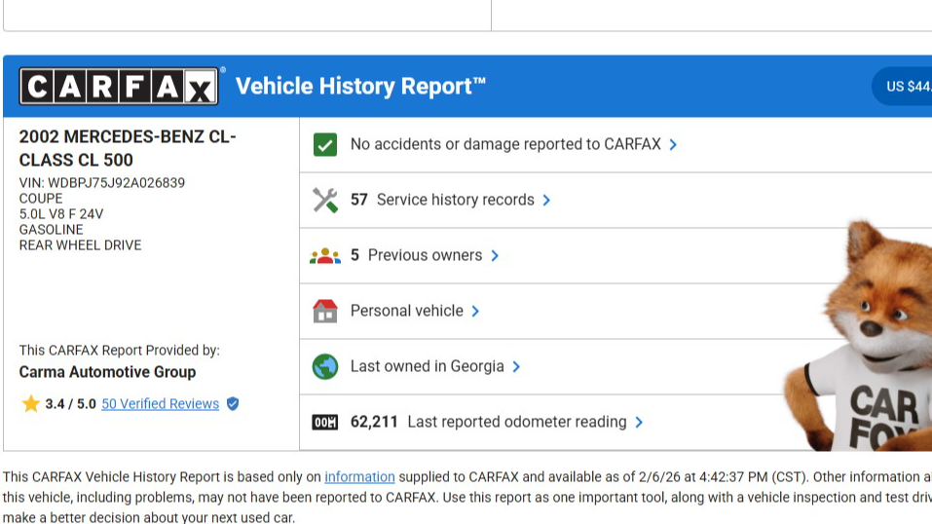Expand the Service history records chevron
The width and height of the screenshot is (932, 524).
[546, 201]
